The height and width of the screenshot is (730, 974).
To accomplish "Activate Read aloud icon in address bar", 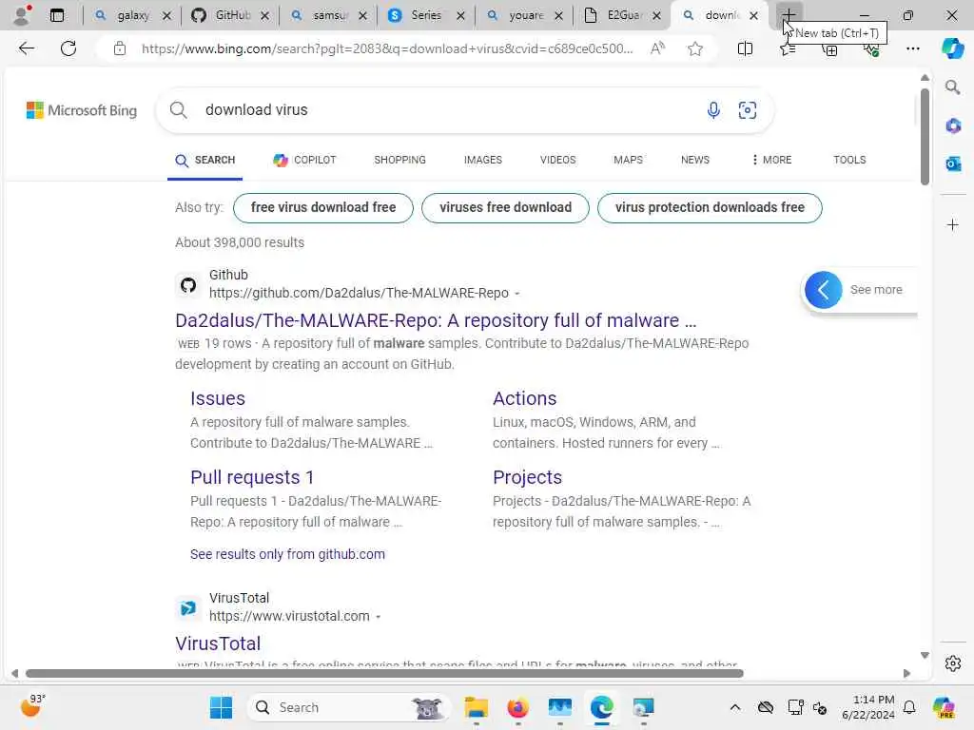I will (657, 48).
